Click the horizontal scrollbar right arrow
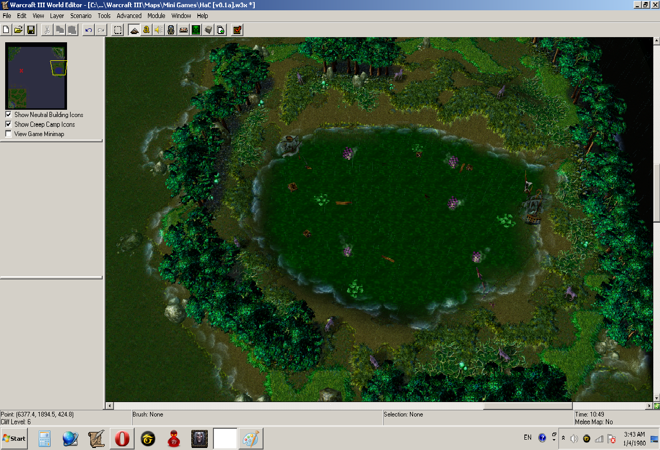 [x=649, y=406]
